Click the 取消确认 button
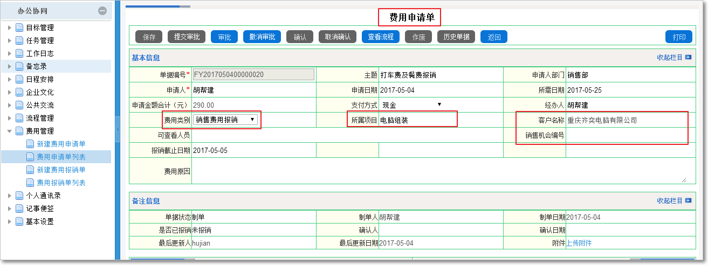The width and height of the screenshot is (708, 265). (x=338, y=37)
